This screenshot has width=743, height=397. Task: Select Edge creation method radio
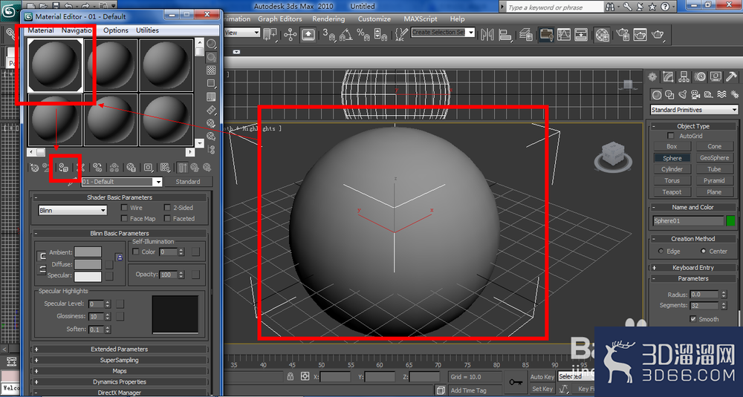(x=661, y=252)
